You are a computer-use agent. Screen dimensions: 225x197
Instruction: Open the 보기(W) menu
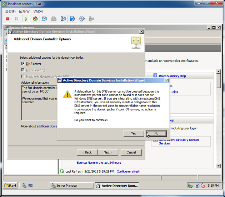point(25,11)
